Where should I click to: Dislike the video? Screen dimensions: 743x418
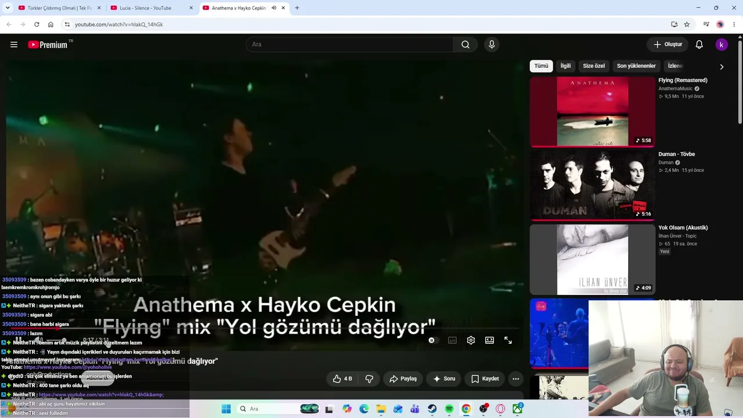[369, 379]
